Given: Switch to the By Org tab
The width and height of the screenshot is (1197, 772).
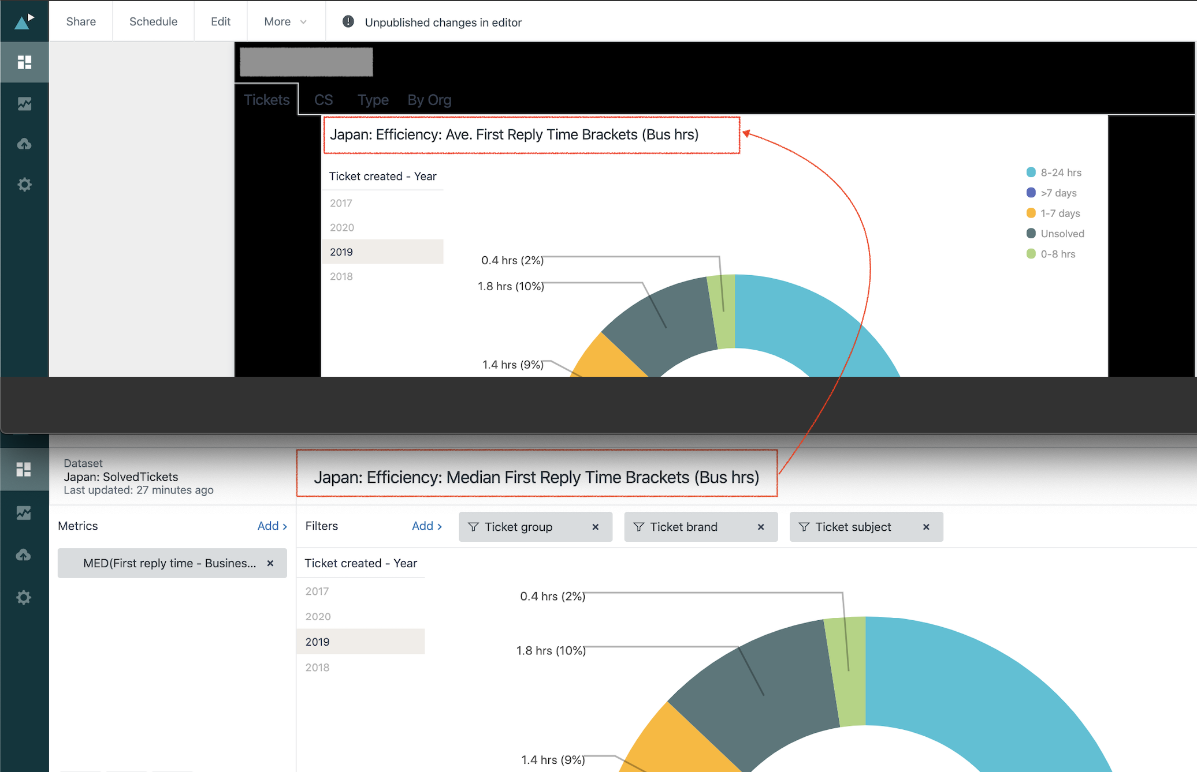Looking at the screenshot, I should coord(429,100).
